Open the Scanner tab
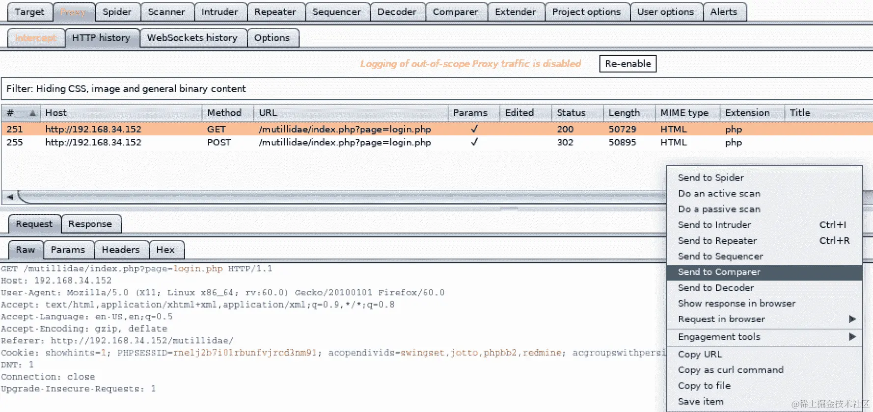873x412 pixels. pos(166,12)
